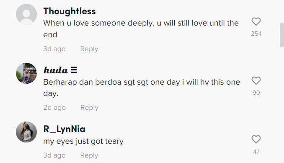This screenshot has height=163, width=284.
Task: Click the 47 like count
Action: [x=256, y=152]
